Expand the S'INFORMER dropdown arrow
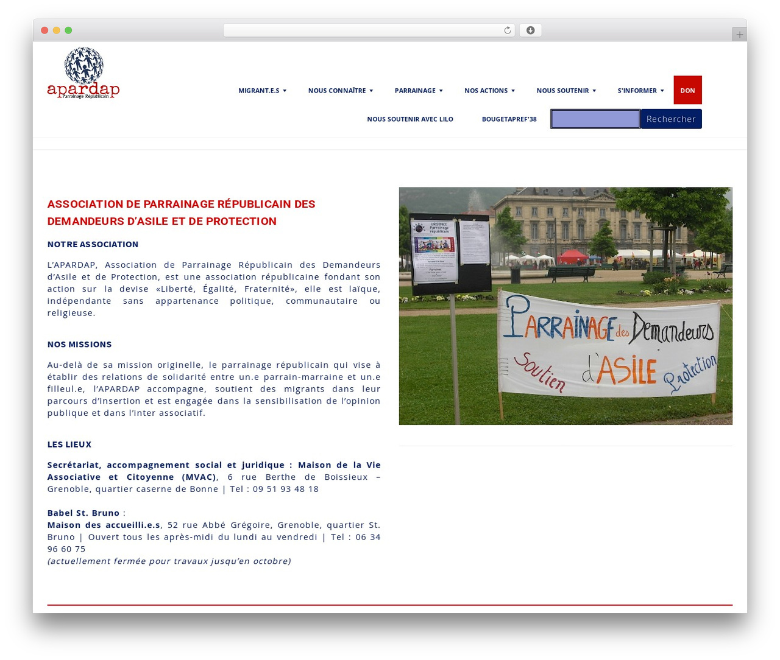 tap(662, 91)
